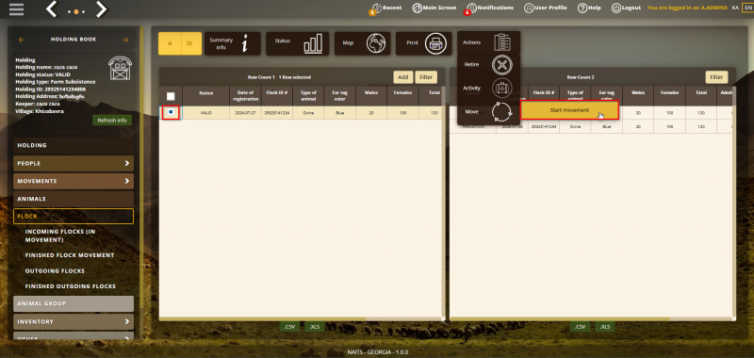This screenshot has height=358, width=754.
Task: Open Incoming Flocks (In Movement)
Action: tap(60, 236)
